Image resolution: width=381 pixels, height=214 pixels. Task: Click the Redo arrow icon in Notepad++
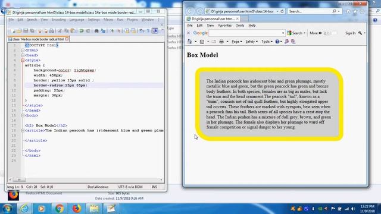88,31
